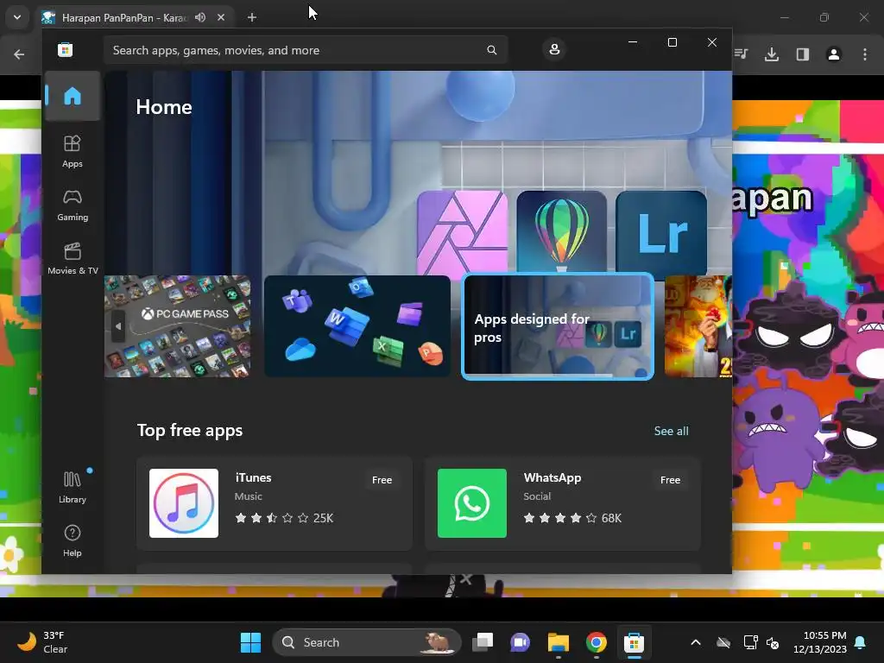
Task: Open the Library in sidebar
Action: tap(73, 487)
